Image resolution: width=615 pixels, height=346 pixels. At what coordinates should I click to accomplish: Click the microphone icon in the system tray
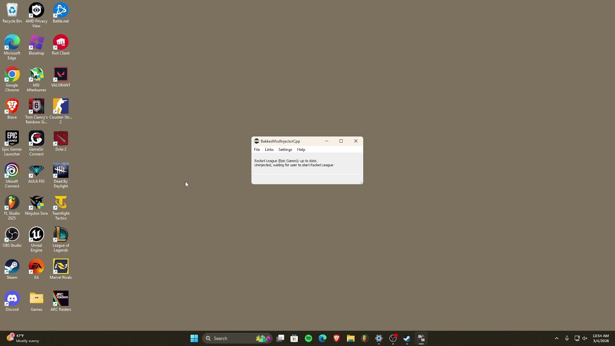[x=567, y=338]
